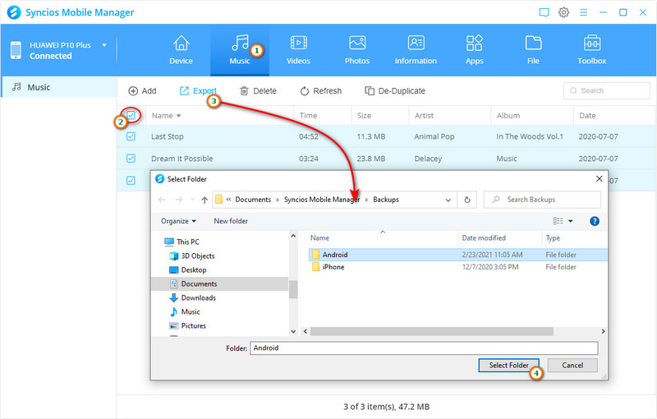The width and height of the screenshot is (657, 419).
Task: Click the Search Backups field
Action: coord(542,200)
